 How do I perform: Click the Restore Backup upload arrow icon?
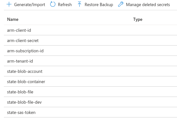pos(79,4)
